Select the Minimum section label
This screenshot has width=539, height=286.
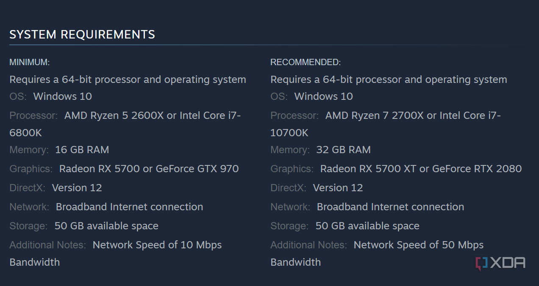[x=30, y=62]
